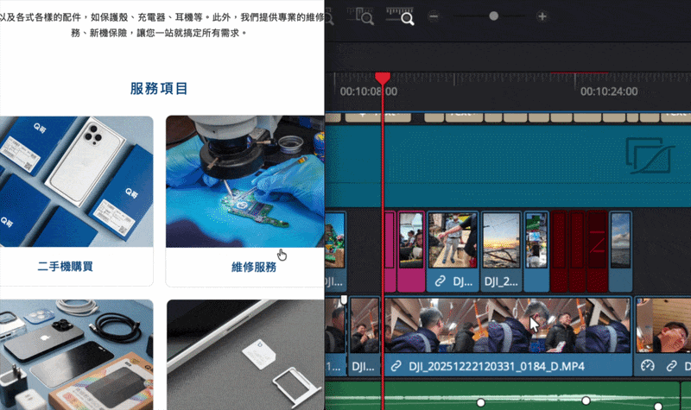Click the middle audio keyframe on the green track

[586, 401]
